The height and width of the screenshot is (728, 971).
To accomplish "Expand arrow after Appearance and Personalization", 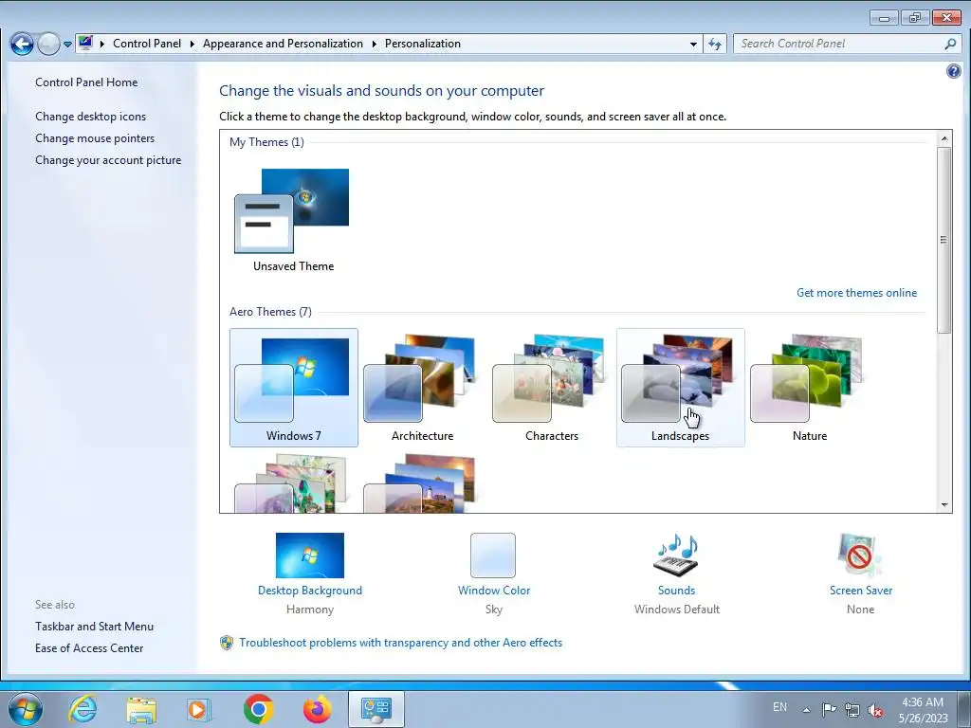I will [374, 44].
